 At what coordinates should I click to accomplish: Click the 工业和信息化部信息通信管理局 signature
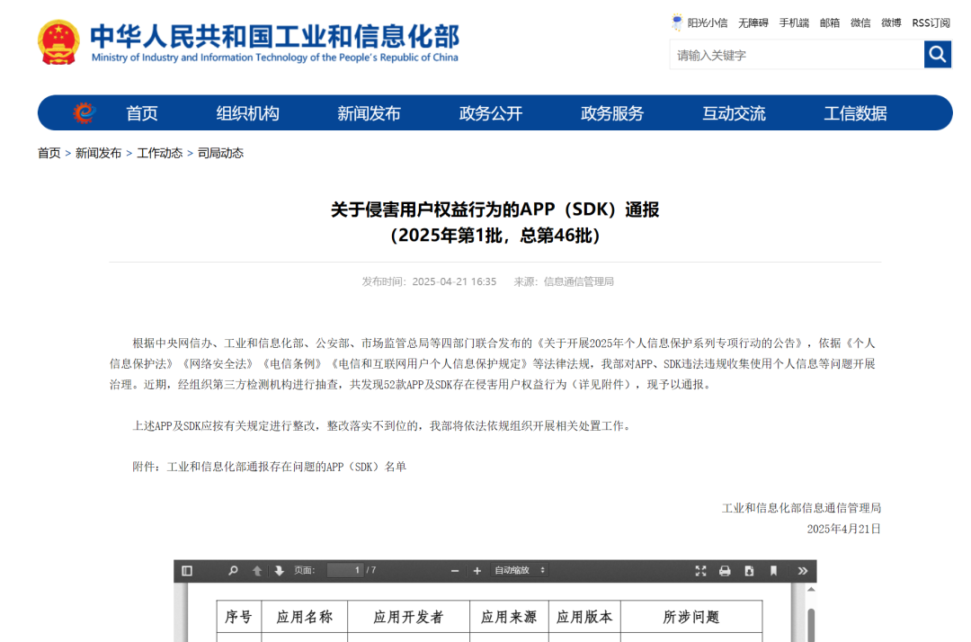[801, 508]
